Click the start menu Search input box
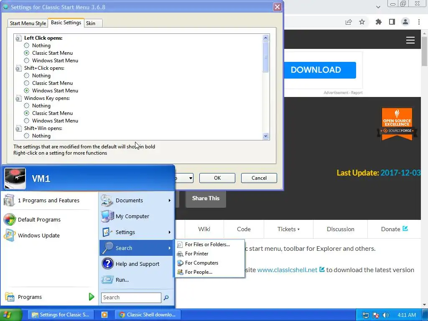Viewport: 428px width, 321px height. [x=131, y=298]
